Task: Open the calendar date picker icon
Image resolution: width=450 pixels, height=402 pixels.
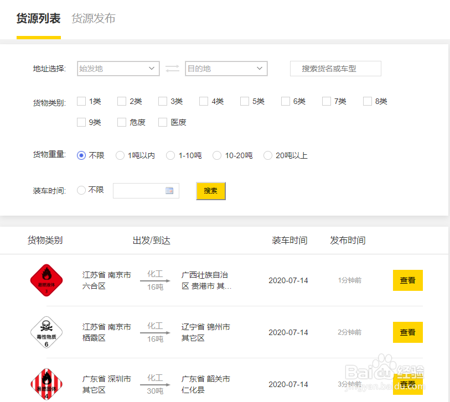Action: (169, 191)
